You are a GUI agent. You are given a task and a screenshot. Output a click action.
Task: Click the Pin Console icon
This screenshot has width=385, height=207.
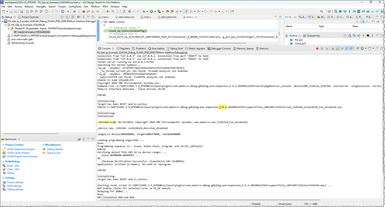click(357, 48)
